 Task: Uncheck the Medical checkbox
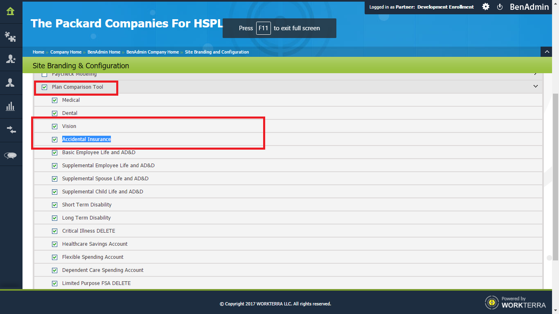pos(55,100)
